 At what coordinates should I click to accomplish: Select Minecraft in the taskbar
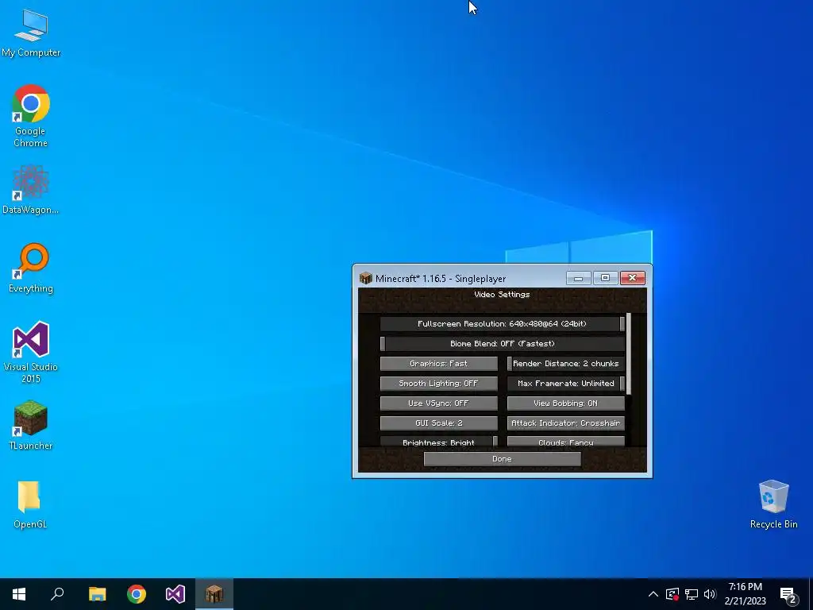[x=214, y=594]
